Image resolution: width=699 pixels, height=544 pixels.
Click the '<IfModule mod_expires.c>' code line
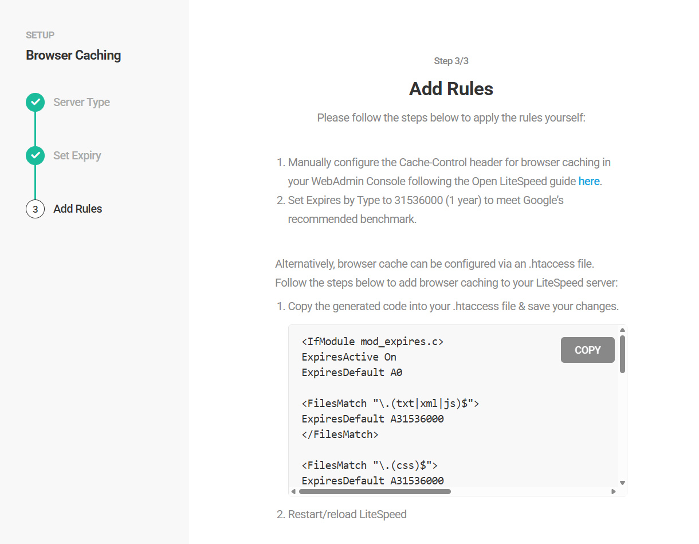coord(373,342)
